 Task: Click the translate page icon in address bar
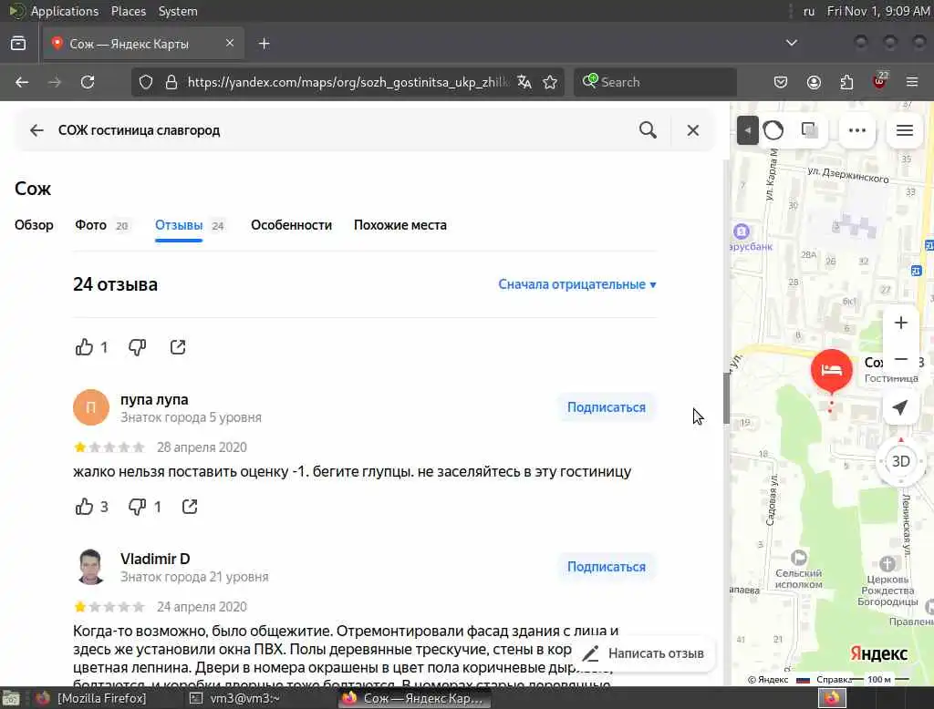pos(524,82)
